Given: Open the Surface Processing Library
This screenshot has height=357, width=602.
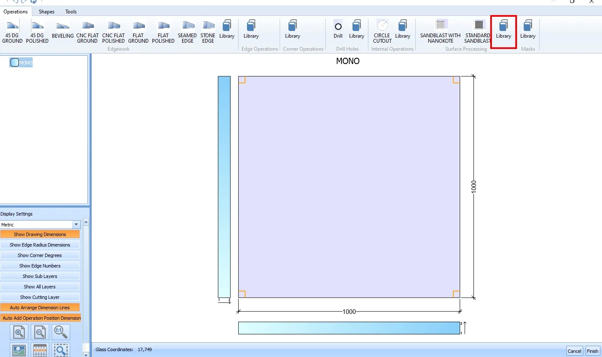Looking at the screenshot, I should coord(504,29).
